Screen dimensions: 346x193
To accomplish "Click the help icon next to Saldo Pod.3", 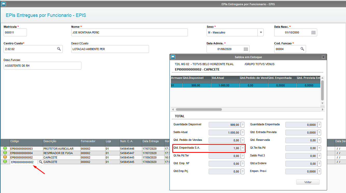I will (319, 156).
